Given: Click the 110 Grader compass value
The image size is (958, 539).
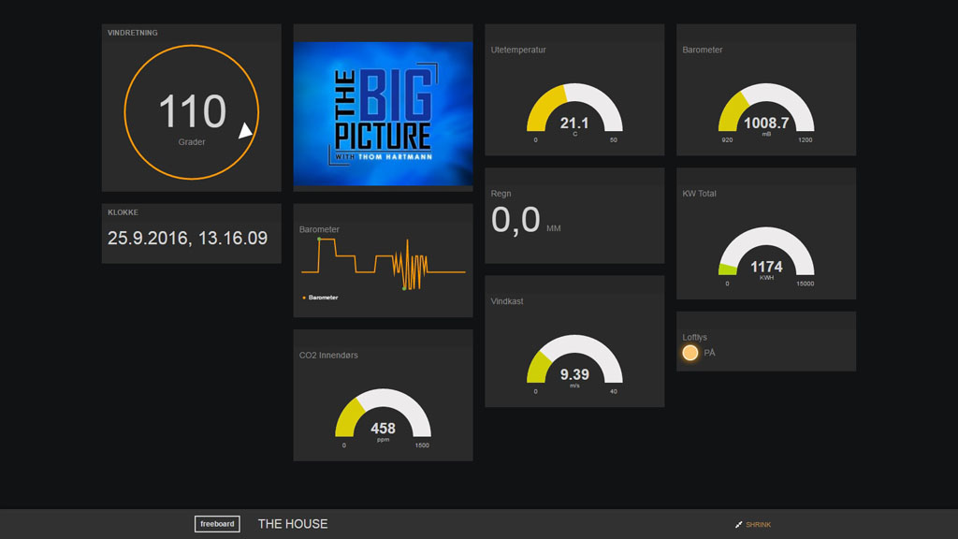Looking at the screenshot, I should [x=192, y=119].
